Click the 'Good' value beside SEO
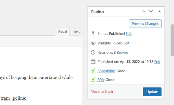 pyautogui.click(x=110, y=80)
